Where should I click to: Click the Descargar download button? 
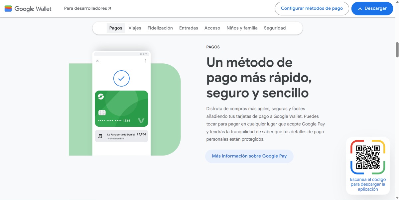(372, 8)
